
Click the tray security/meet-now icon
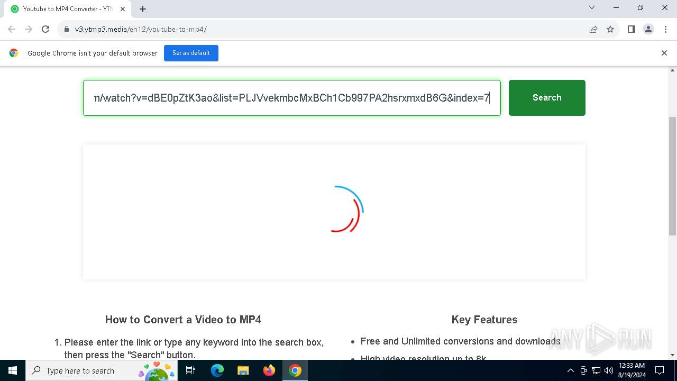583,370
